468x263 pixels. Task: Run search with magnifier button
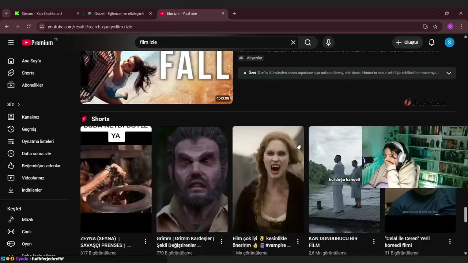click(308, 42)
